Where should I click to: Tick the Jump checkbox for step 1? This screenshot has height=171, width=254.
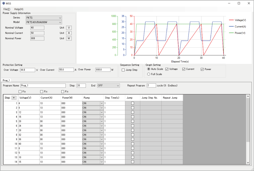[133, 103]
